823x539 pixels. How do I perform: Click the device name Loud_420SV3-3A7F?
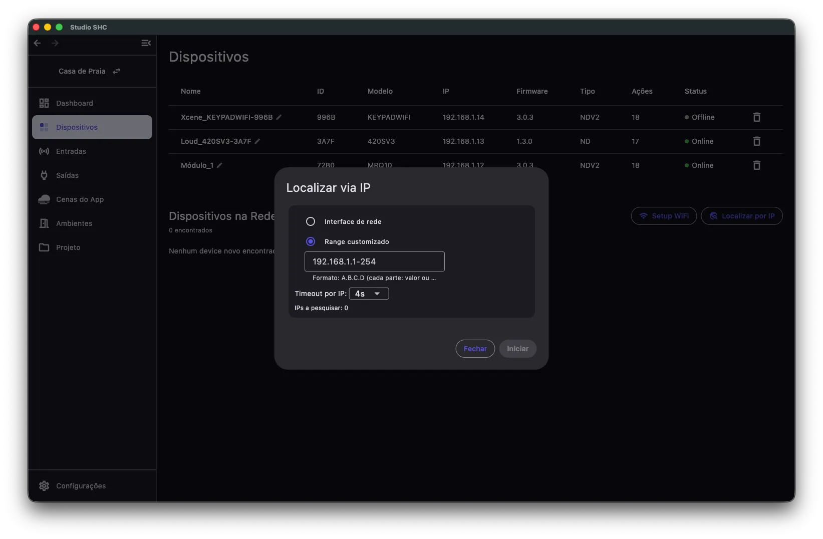pos(216,141)
